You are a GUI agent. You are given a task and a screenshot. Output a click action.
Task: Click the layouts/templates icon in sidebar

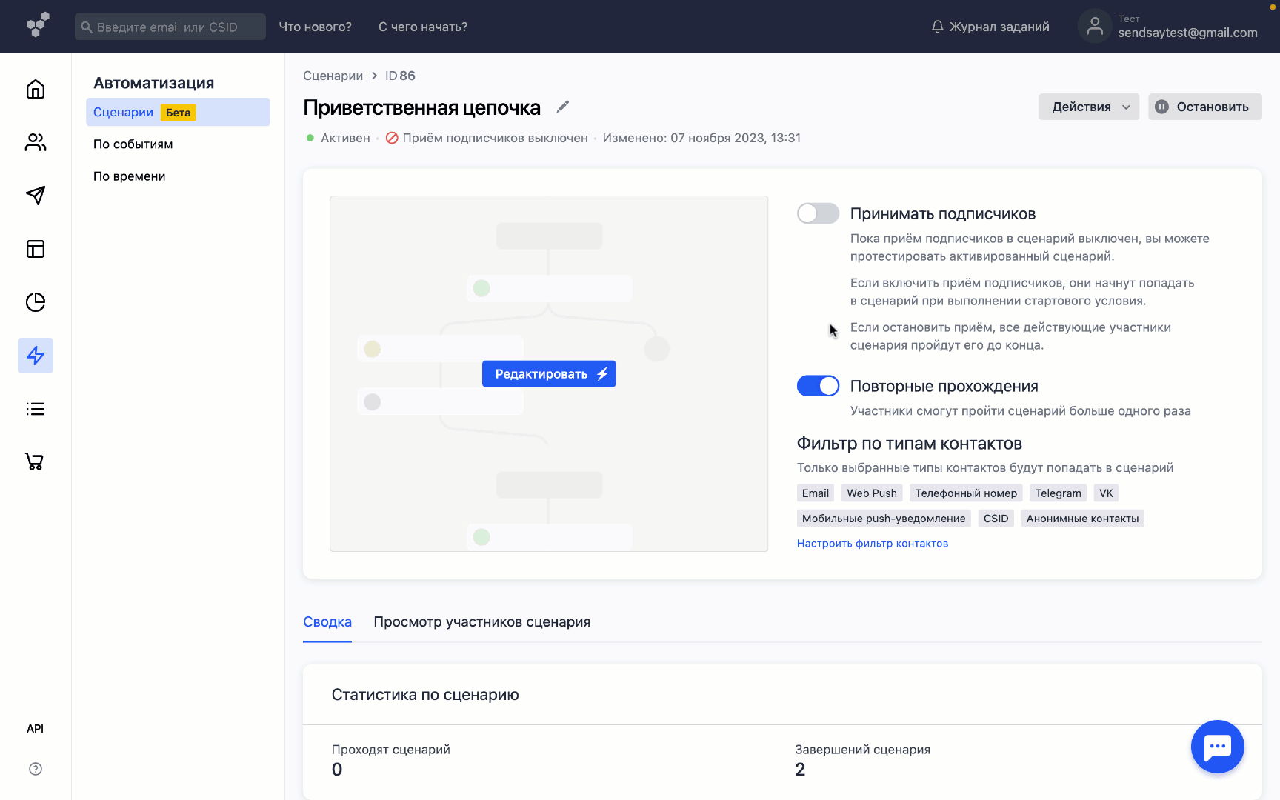pyautogui.click(x=35, y=249)
